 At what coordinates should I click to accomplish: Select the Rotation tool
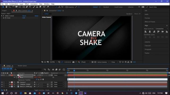(13, 7)
